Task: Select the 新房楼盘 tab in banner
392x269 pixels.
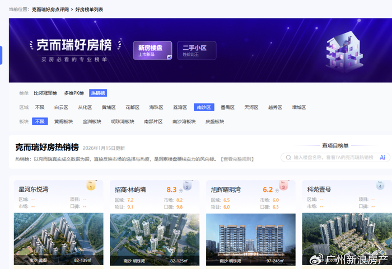Action: coord(152,50)
